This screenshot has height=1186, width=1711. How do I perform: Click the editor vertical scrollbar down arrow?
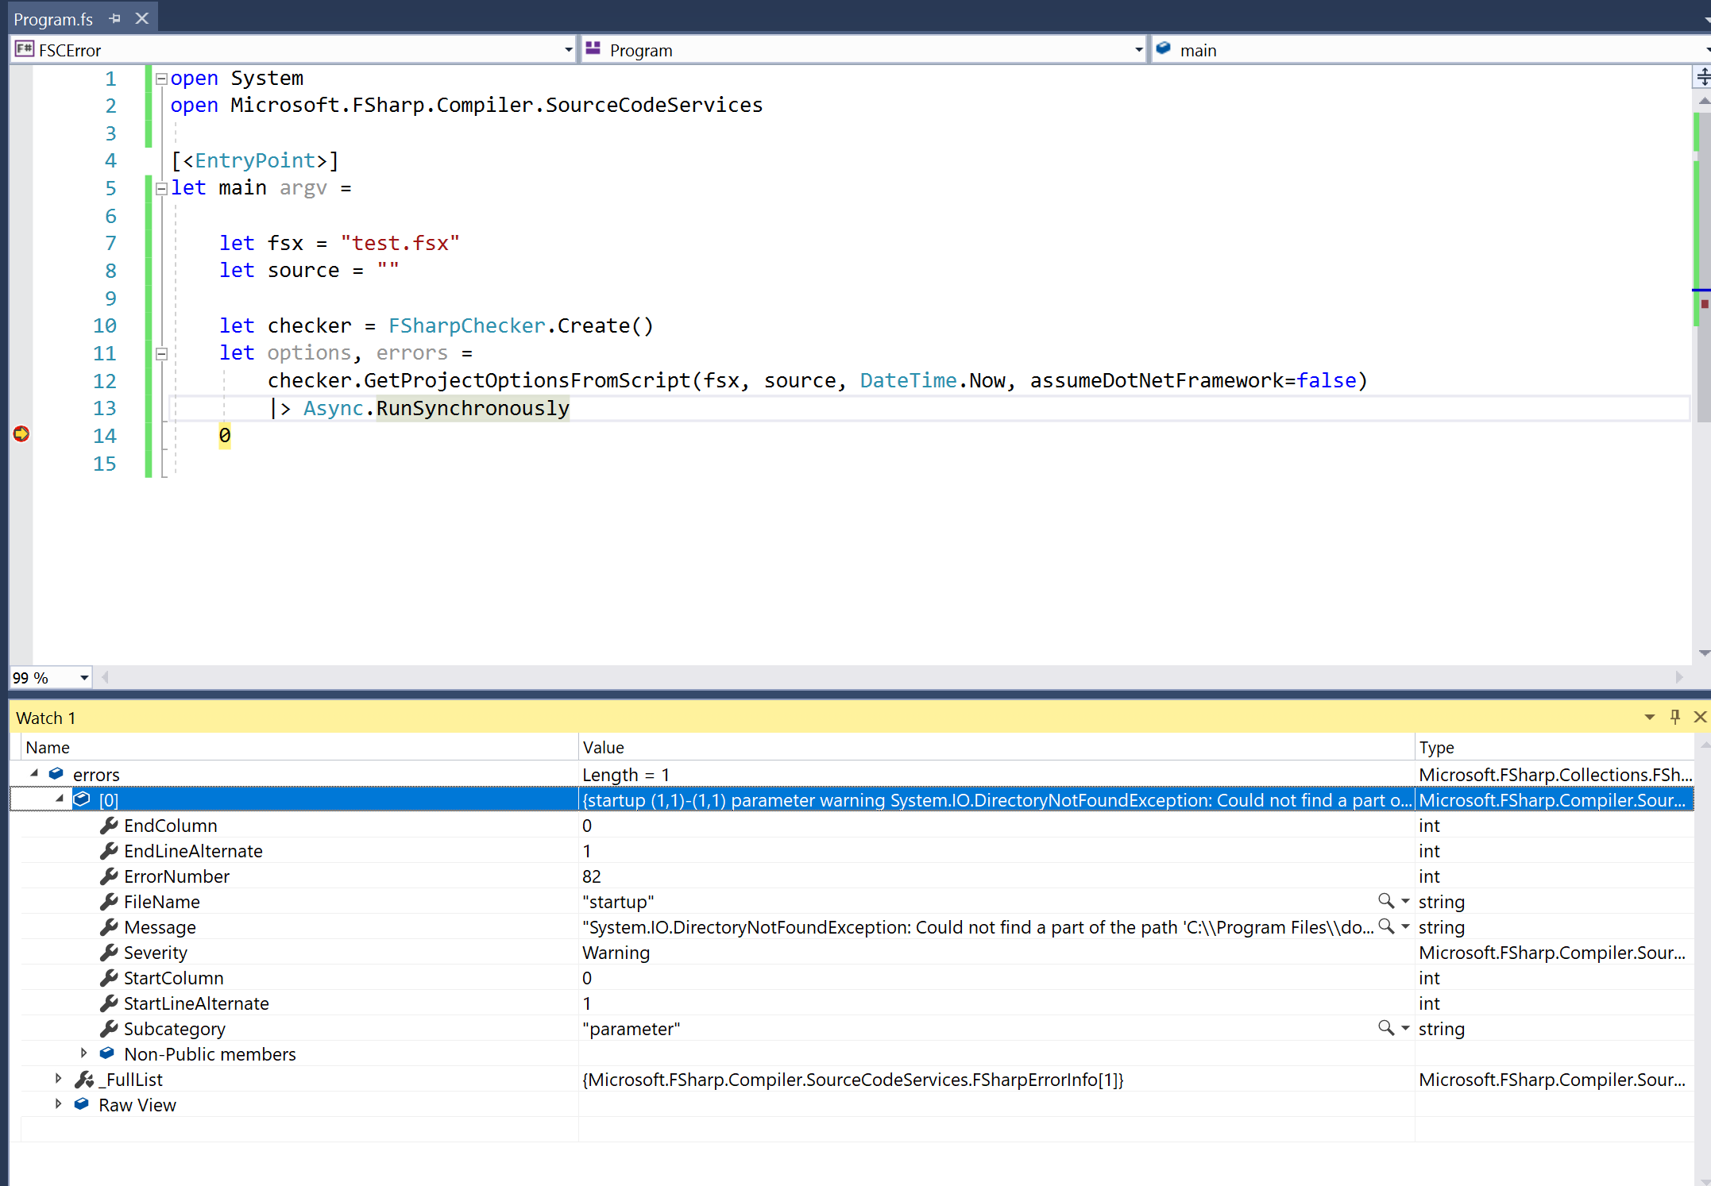[1703, 653]
